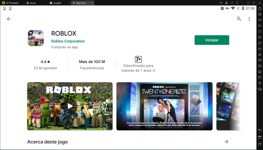The height and width of the screenshot is (150, 263).
Task: Click the ROBLOX app icon
Action: 36,38
